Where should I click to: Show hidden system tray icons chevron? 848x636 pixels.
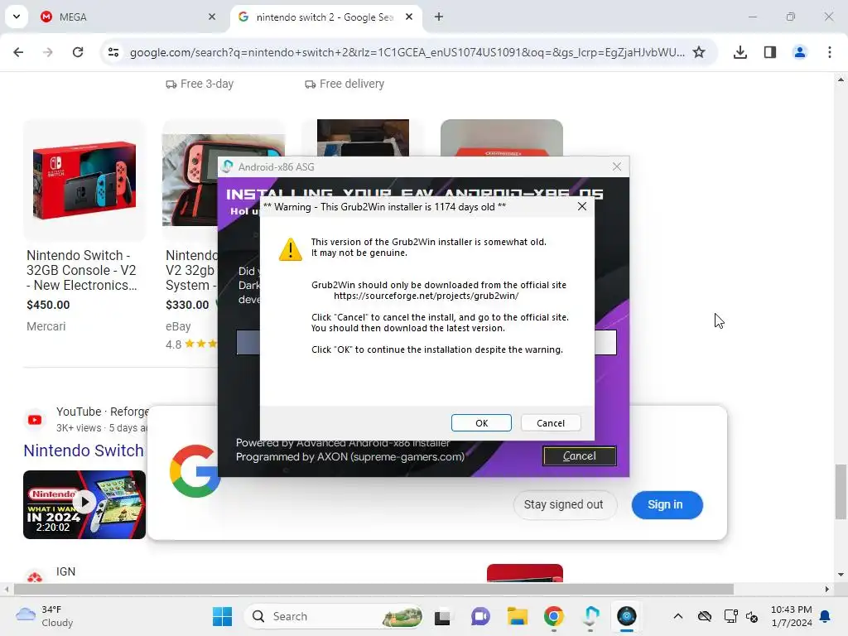[677, 616]
